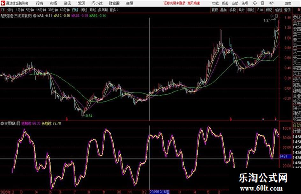Open the 选项 menu
301x194 pixels.
pos(245,3)
